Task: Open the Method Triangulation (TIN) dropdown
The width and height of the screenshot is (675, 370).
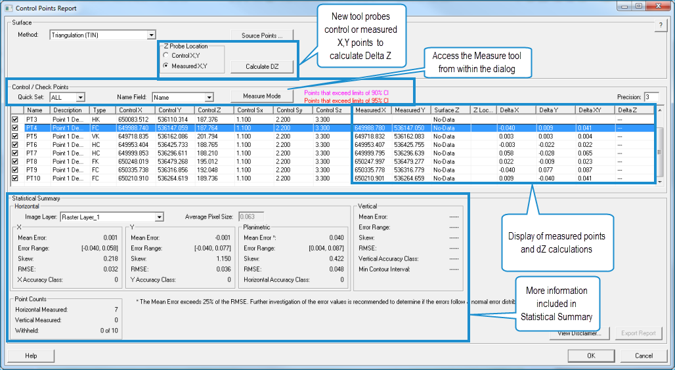Action: pyautogui.click(x=102, y=35)
